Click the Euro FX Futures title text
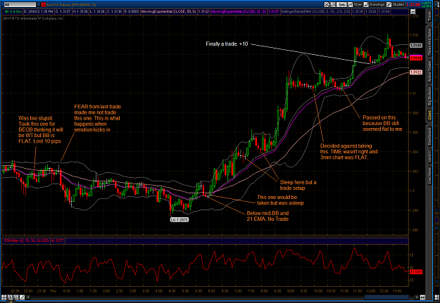440x303 pixels. click(x=71, y=5)
